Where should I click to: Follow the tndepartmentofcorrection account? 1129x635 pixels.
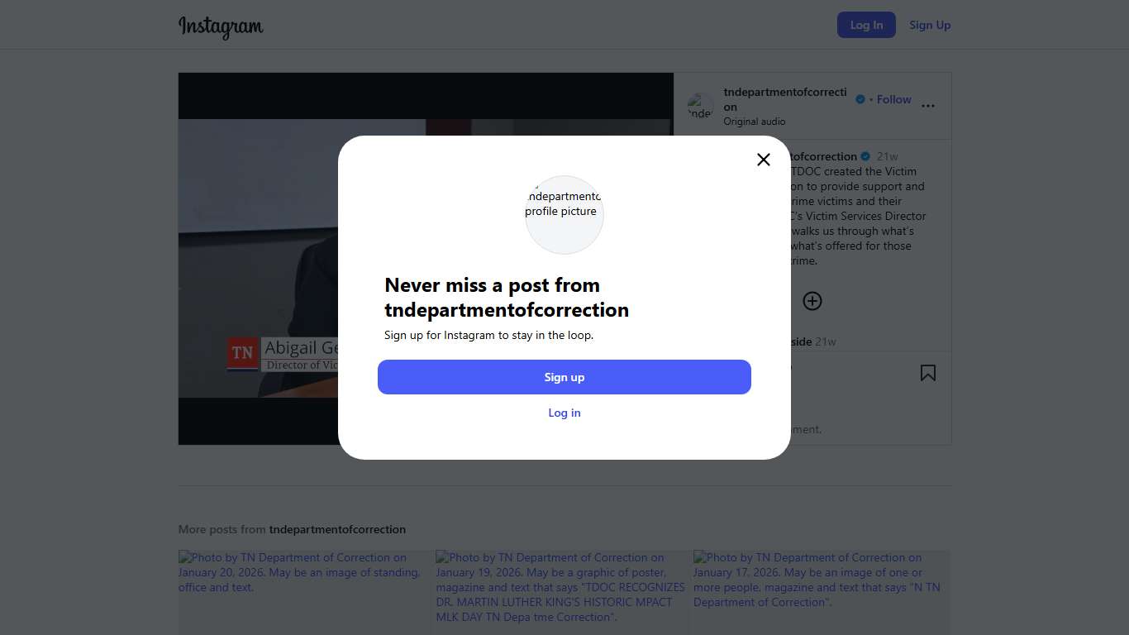893,99
